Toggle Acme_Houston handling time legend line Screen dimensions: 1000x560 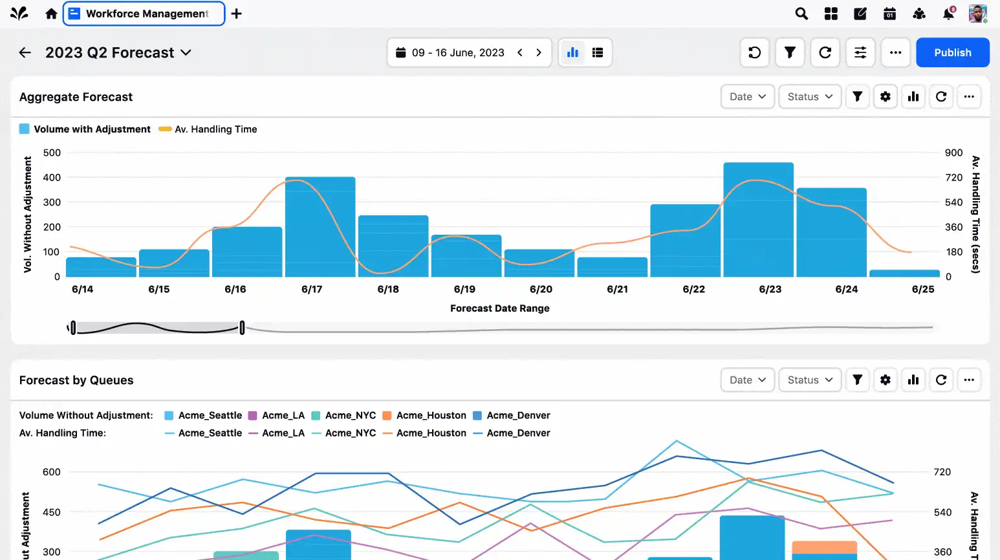424,433
